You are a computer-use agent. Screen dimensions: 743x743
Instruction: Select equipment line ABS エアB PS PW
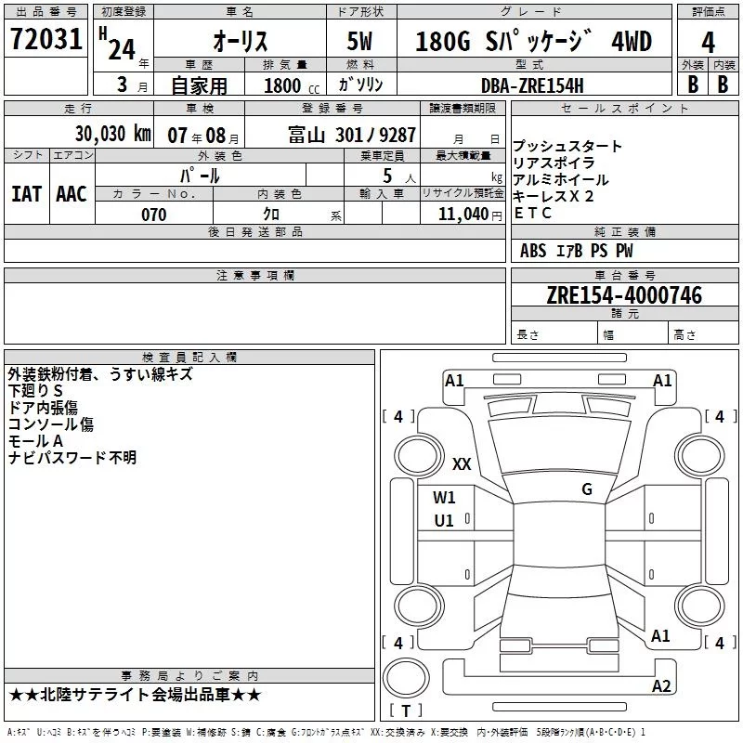pyautogui.click(x=576, y=251)
